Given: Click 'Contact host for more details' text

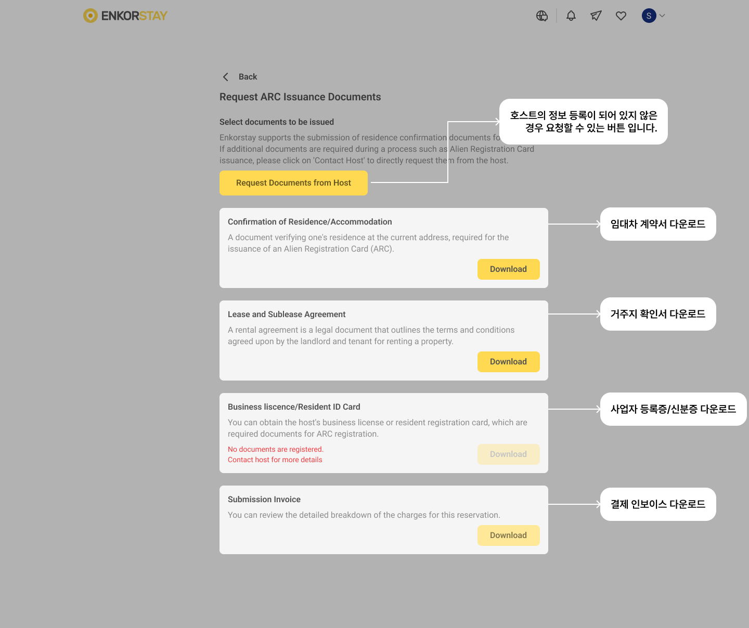Looking at the screenshot, I should pyautogui.click(x=275, y=460).
